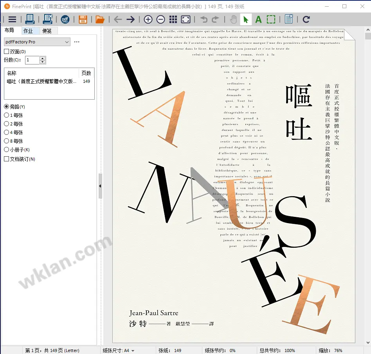
Task: Click the refresh circular arrow icon
Action: [306, 20]
